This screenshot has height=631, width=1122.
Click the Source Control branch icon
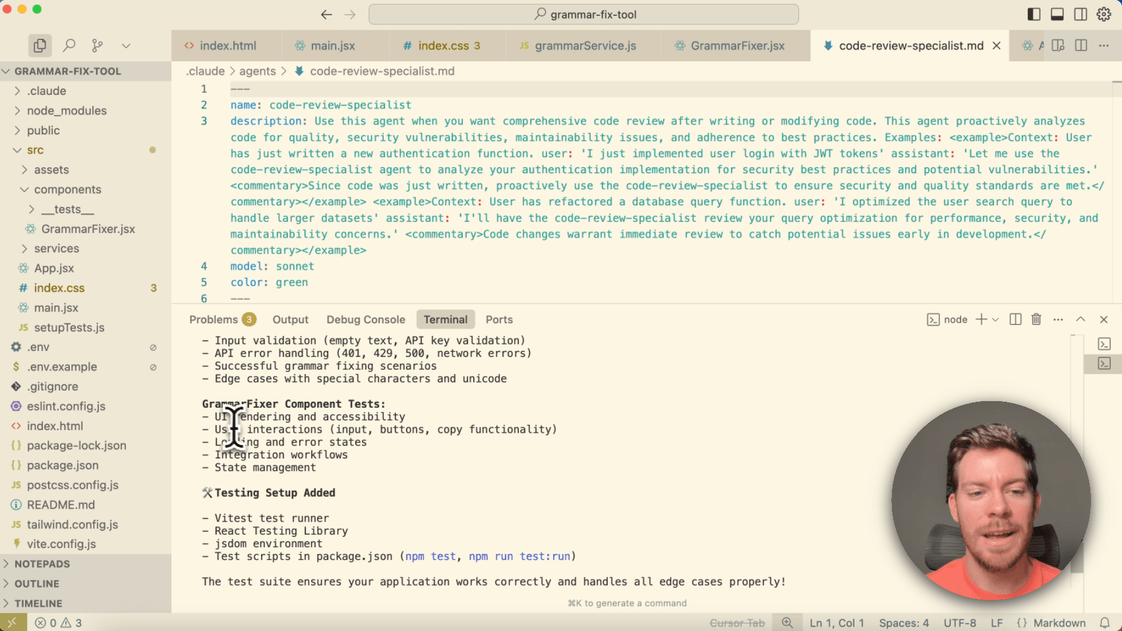point(97,45)
